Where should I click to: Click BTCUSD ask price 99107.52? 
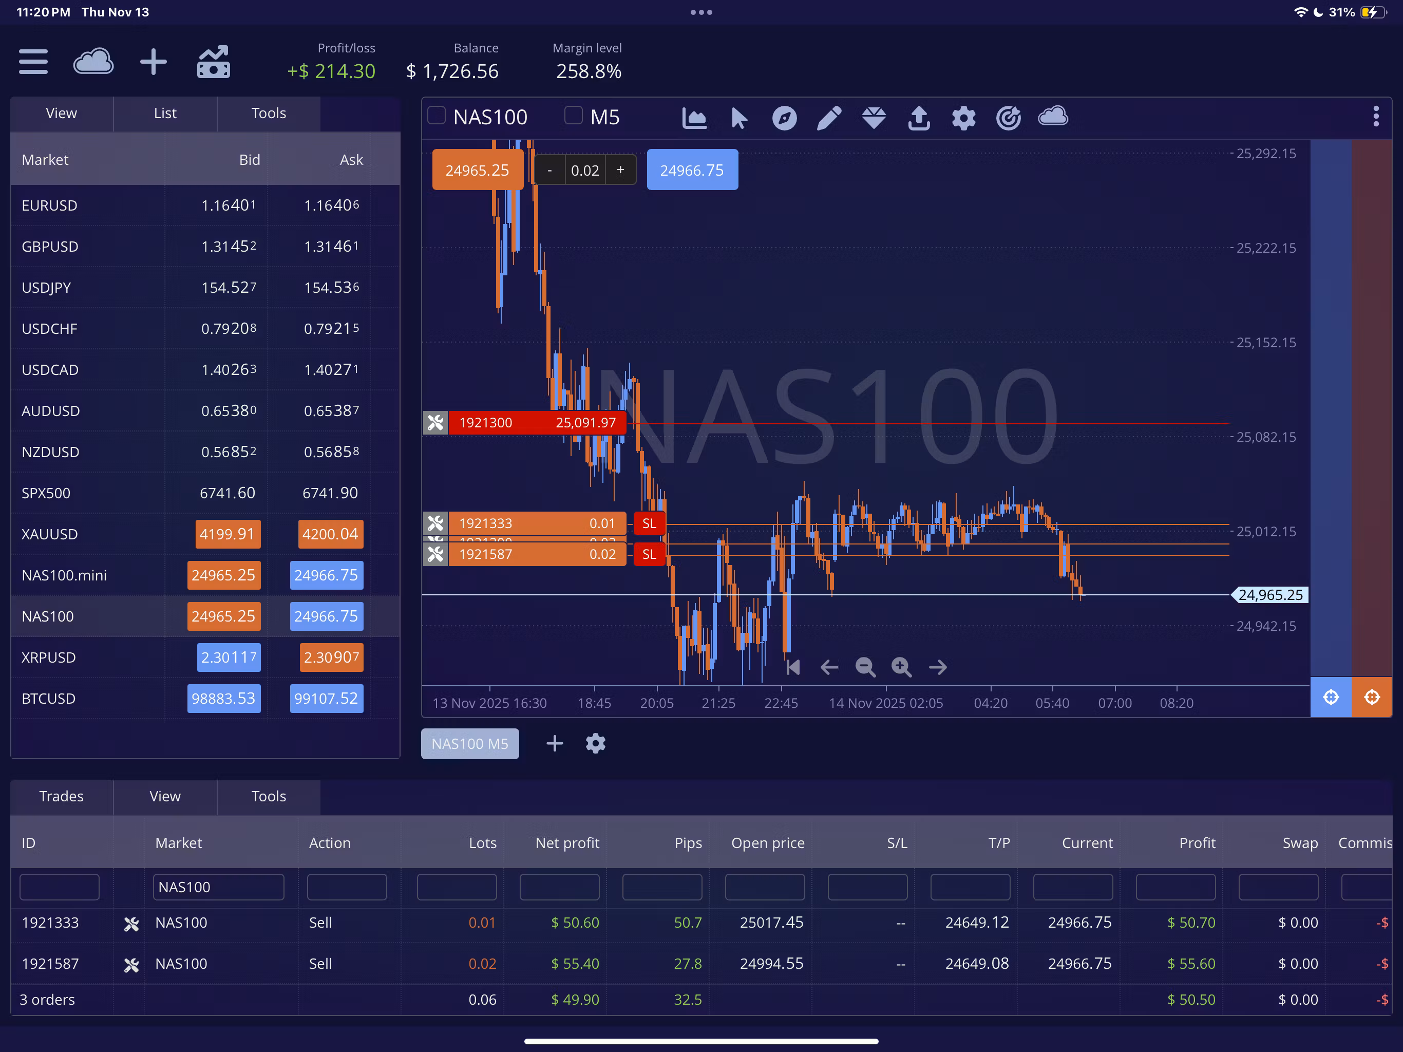pyautogui.click(x=326, y=699)
